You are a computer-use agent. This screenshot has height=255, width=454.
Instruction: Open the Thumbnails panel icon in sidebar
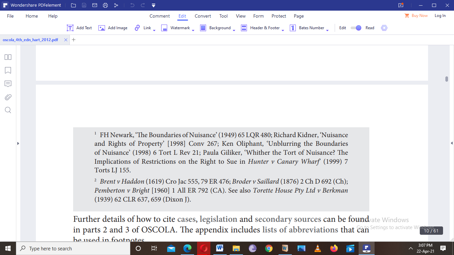coord(8,57)
